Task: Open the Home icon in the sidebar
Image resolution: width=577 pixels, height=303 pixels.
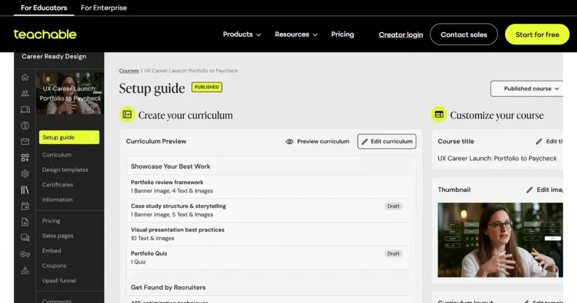Action: point(25,77)
